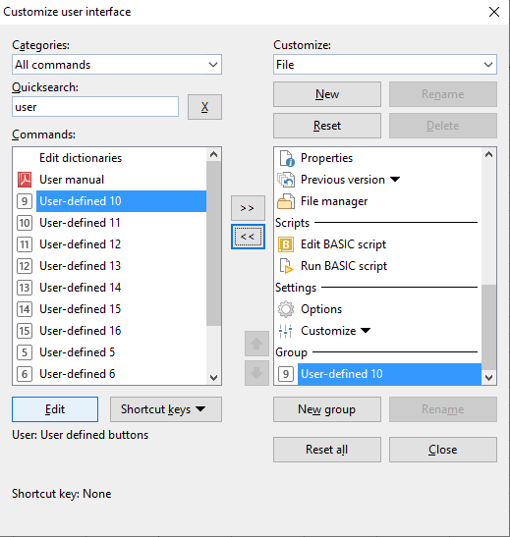Image resolution: width=510 pixels, height=537 pixels.
Task: Click the User manual PDF icon
Action: (x=25, y=180)
